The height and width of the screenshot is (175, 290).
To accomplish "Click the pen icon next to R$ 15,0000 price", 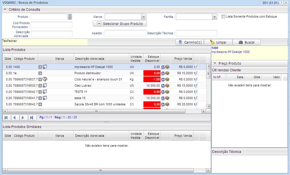I will pos(196,86).
